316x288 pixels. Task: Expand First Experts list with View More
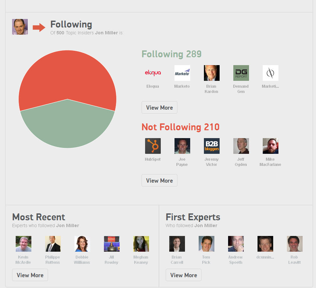tap(184, 275)
